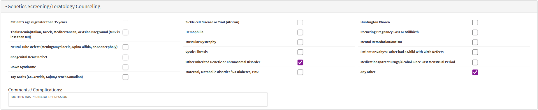Enable the Hemophilia checkbox

[x=300, y=32]
